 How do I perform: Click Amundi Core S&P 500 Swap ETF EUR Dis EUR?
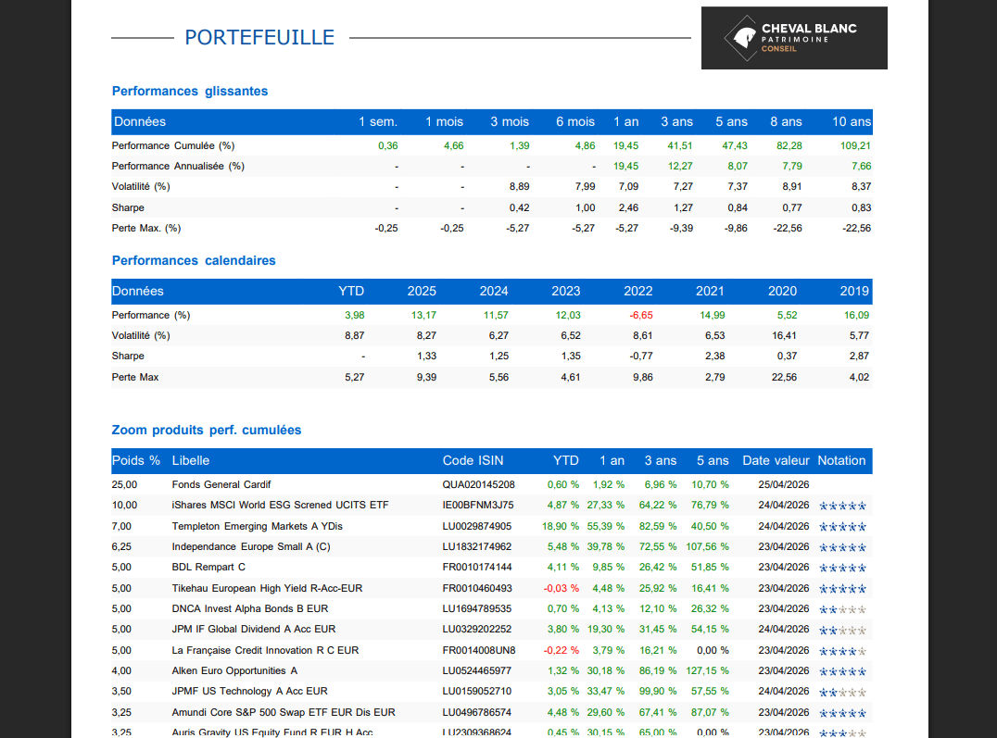point(284,713)
